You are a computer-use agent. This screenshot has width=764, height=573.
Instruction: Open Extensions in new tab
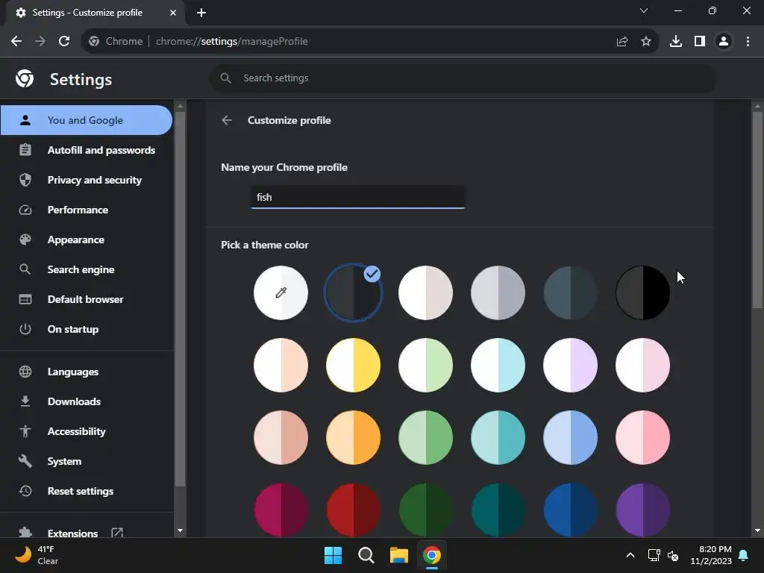click(x=87, y=533)
